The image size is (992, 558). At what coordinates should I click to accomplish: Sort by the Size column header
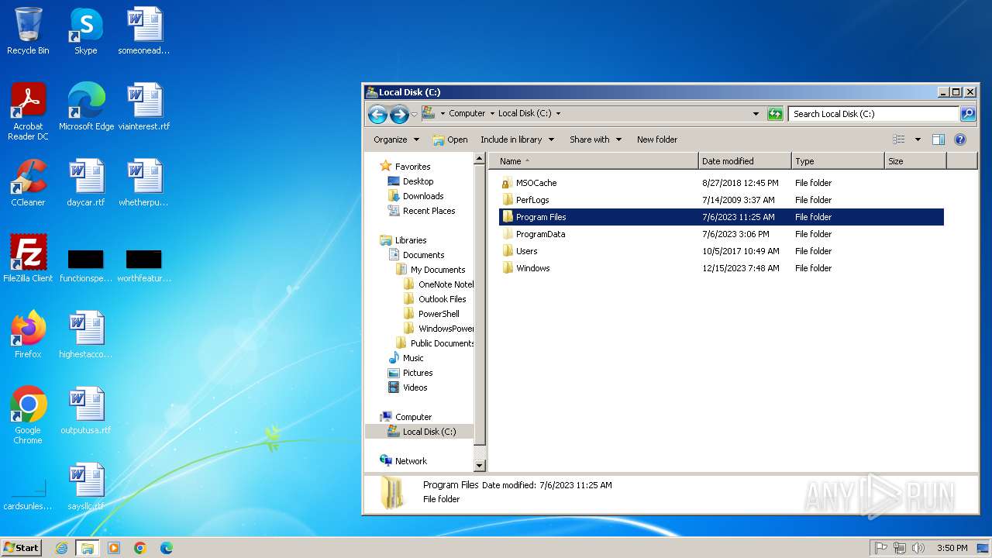[x=915, y=161]
